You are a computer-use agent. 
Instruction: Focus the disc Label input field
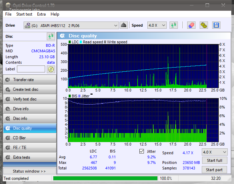(x=31, y=69)
